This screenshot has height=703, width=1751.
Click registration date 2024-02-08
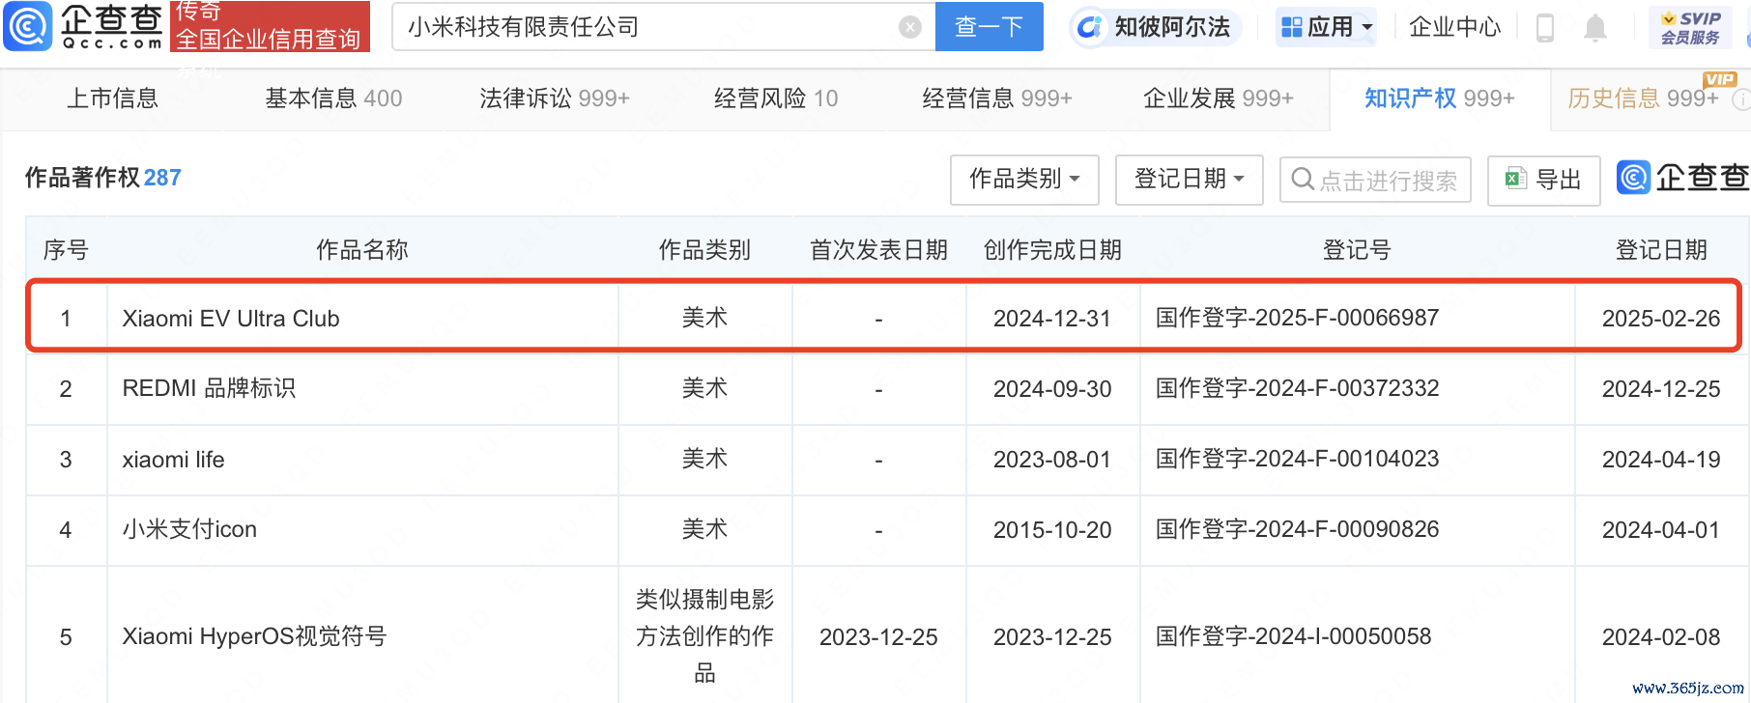click(1661, 637)
